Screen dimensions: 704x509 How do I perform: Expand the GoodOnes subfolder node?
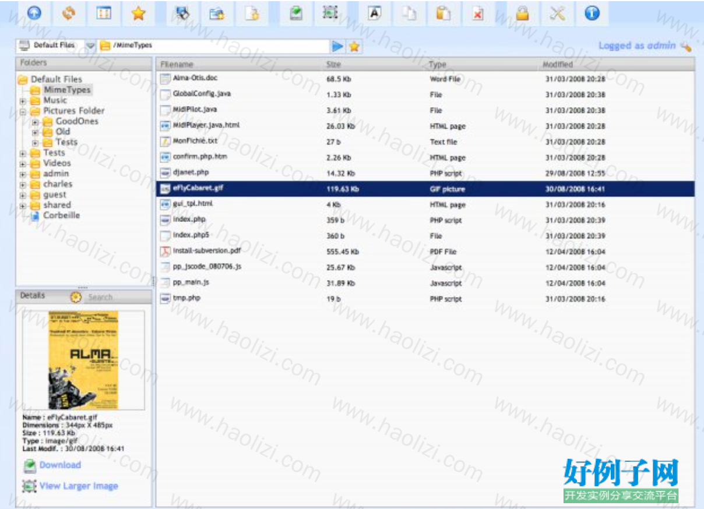tap(35, 122)
